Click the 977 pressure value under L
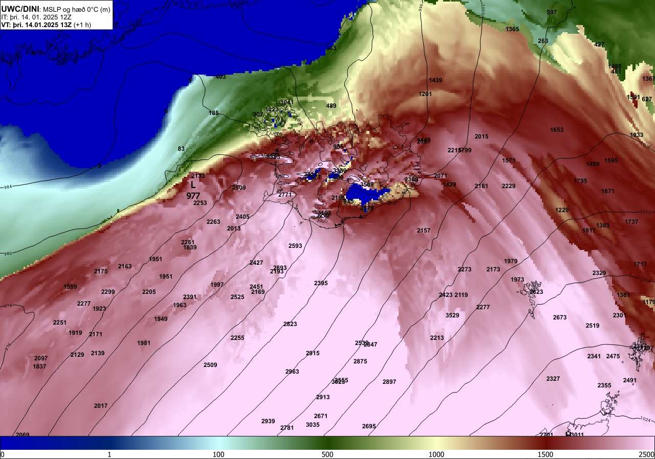655x459 pixels. [x=193, y=196]
